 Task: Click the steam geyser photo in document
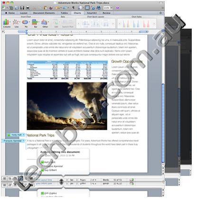click(x=67, y=106)
